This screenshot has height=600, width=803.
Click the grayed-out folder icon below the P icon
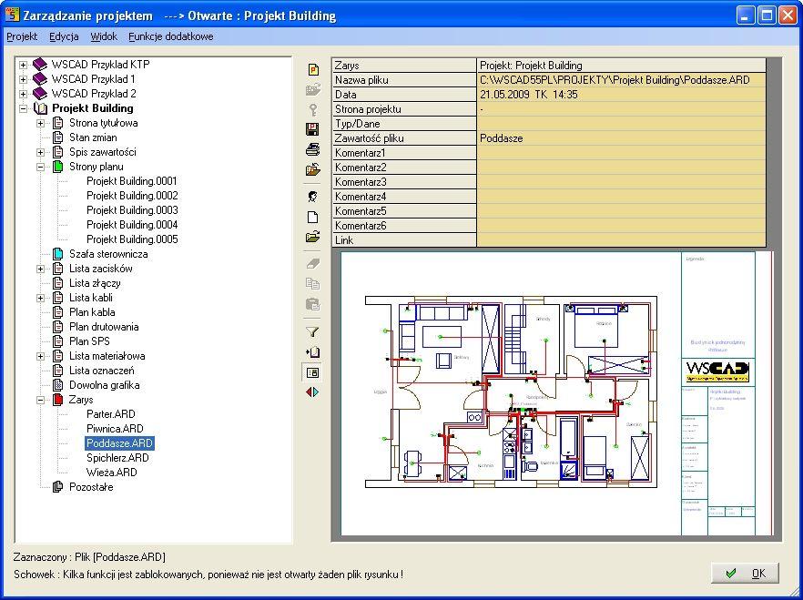pyautogui.click(x=313, y=89)
